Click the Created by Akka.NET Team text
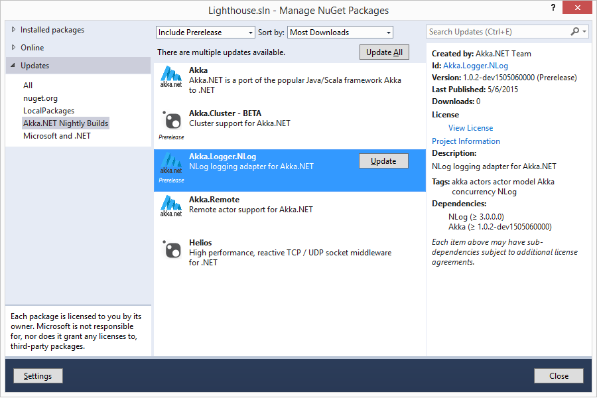The width and height of the screenshot is (597, 398). click(x=482, y=54)
